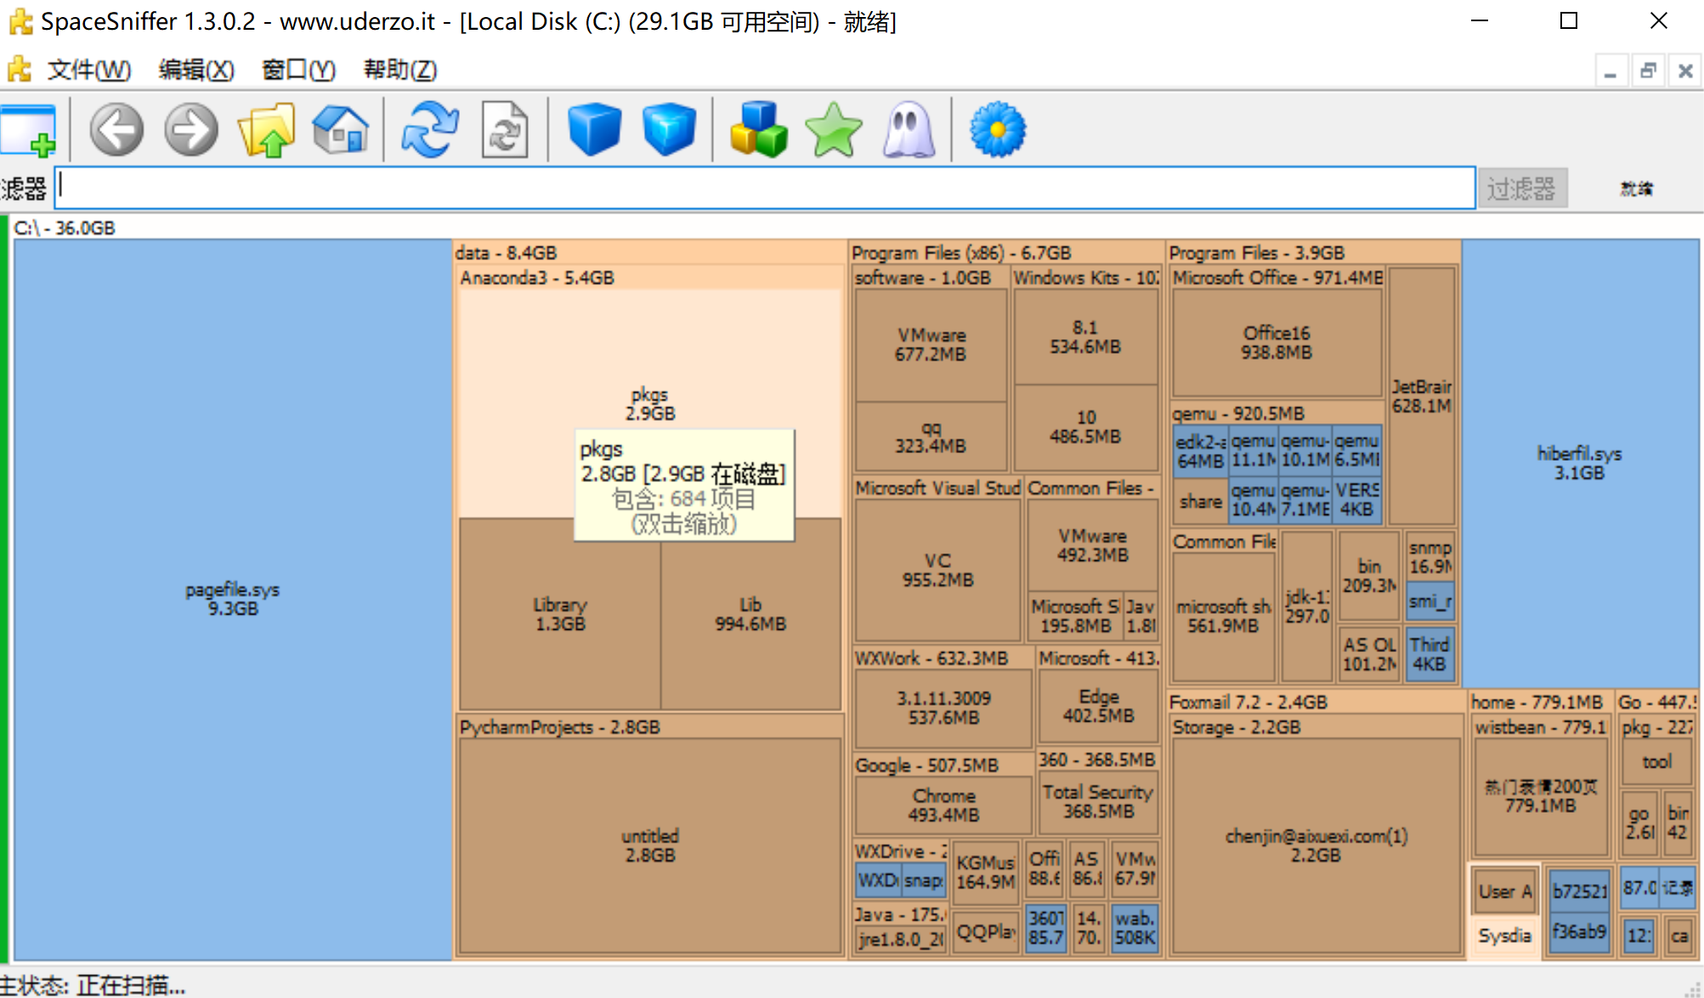Viewport: 1704px width, 998px height.
Task: Click the SpaceSniffer title bar app icon
Action: coord(20,21)
